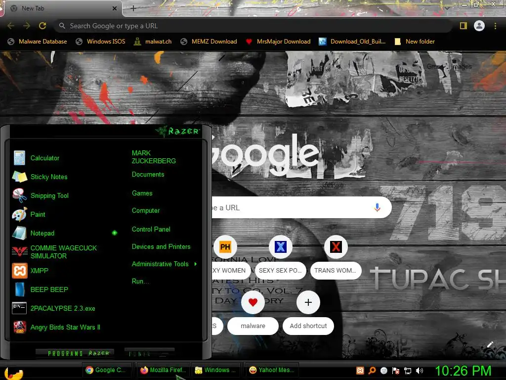Open Windows ISOS bookmark

point(100,42)
